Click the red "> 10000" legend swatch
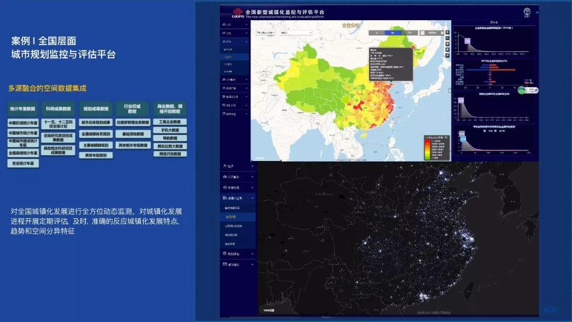Viewport: 572px width, 322px height. (427, 141)
